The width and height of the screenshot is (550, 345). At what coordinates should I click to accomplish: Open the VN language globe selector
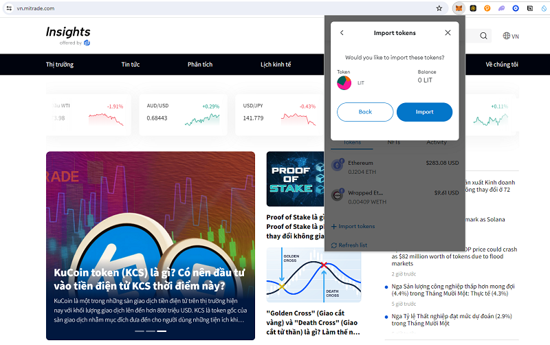511,36
